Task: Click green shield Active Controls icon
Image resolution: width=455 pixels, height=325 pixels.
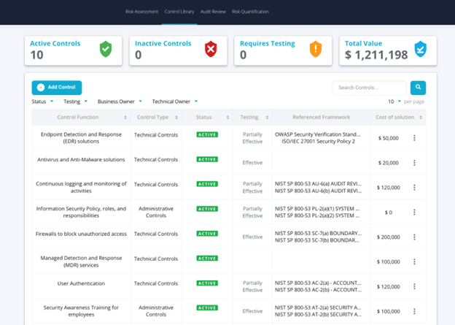Action: point(106,49)
